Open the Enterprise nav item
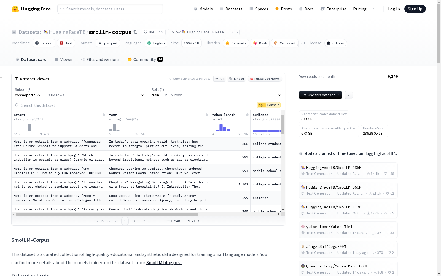 pos(333,9)
